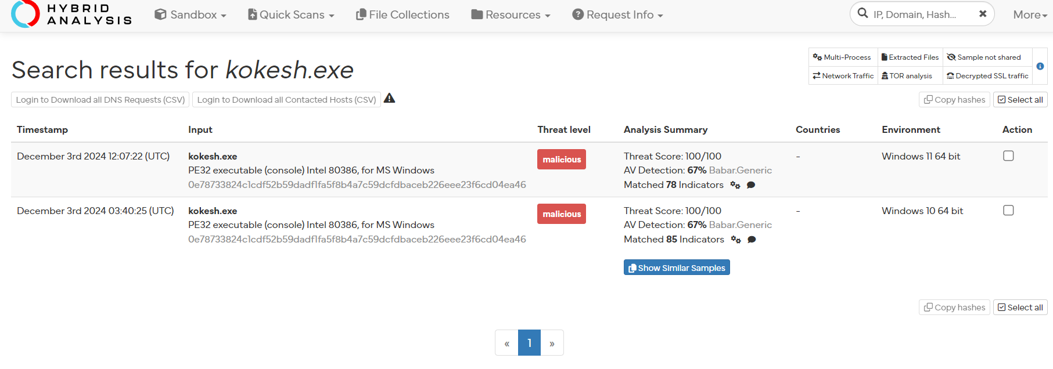Check the Windows 11 64 bit result checkbox

1008,156
